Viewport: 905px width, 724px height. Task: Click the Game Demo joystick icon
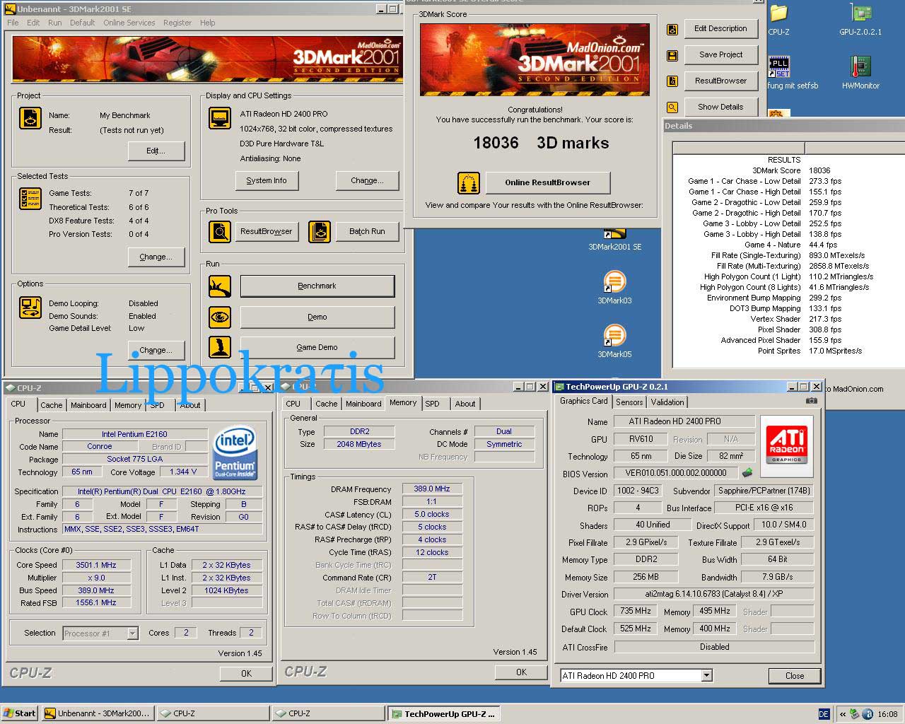220,347
